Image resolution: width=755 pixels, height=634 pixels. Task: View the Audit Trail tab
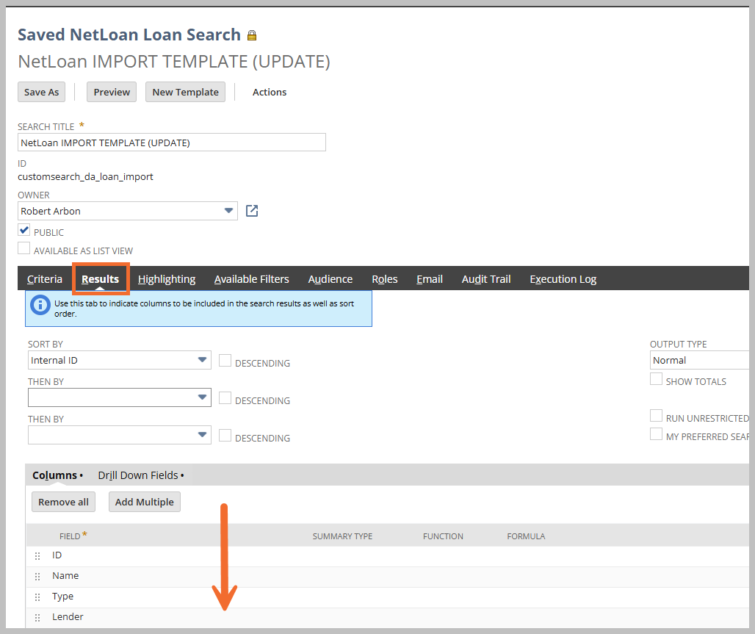pos(486,279)
